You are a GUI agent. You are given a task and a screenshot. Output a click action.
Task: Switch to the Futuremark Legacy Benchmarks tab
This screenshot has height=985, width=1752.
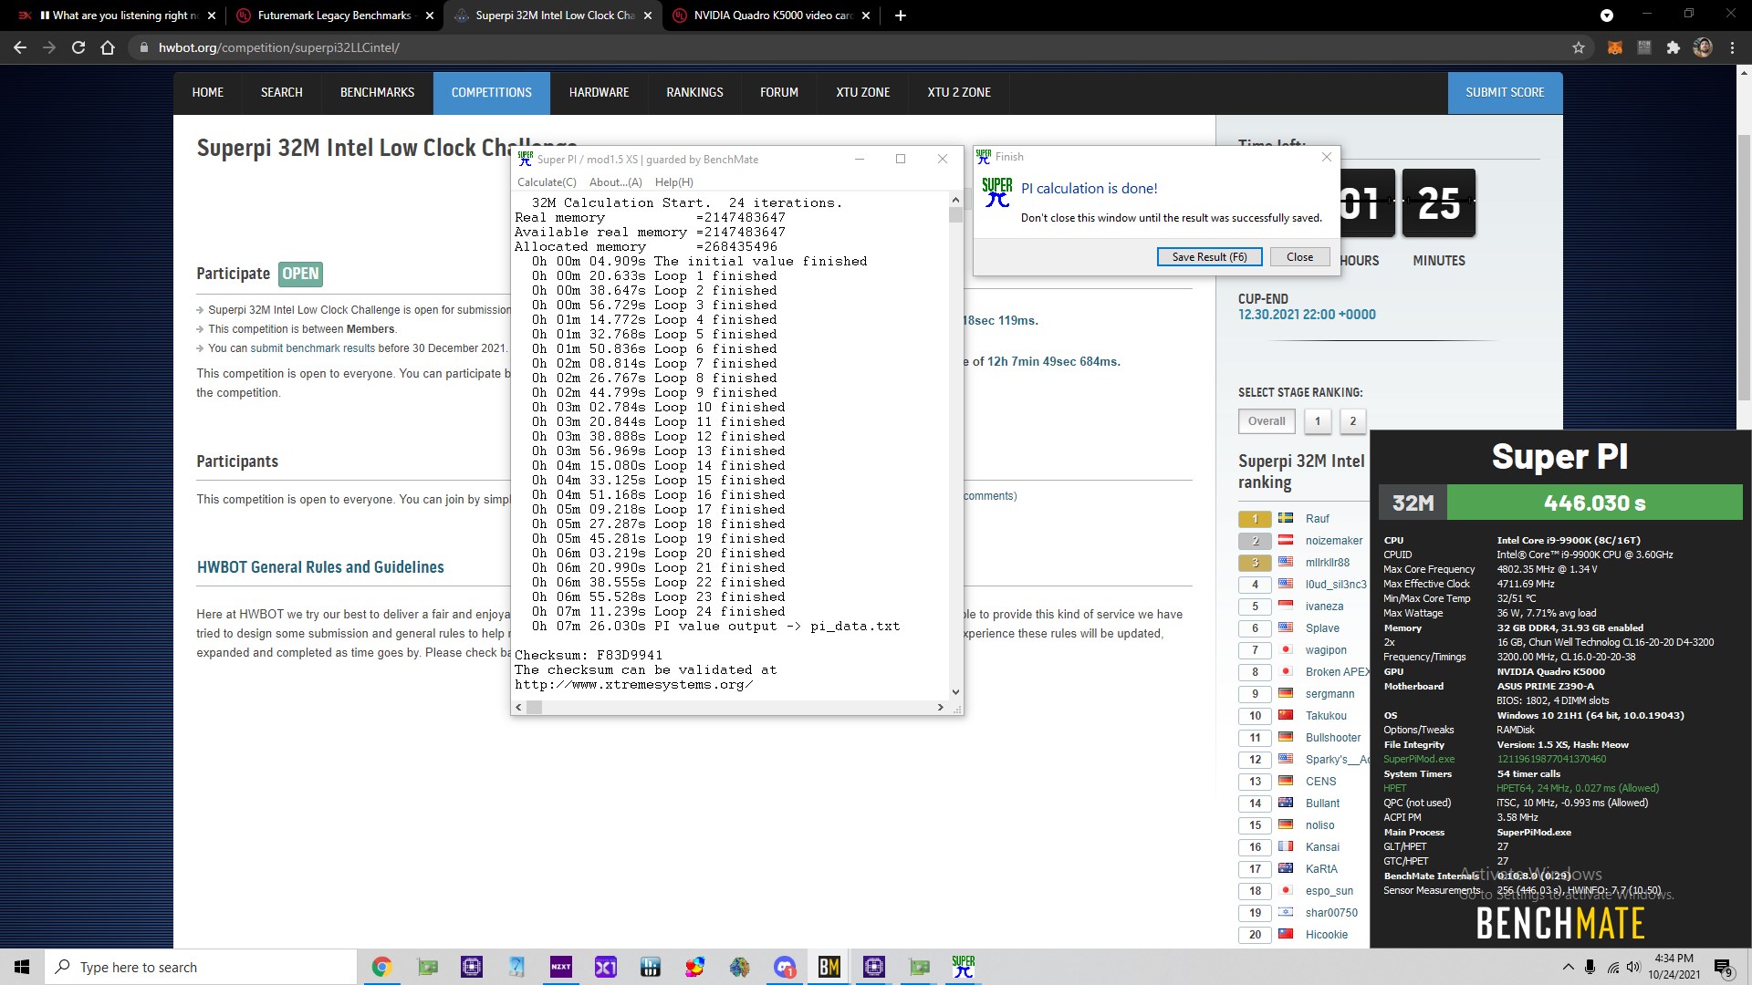click(x=334, y=16)
